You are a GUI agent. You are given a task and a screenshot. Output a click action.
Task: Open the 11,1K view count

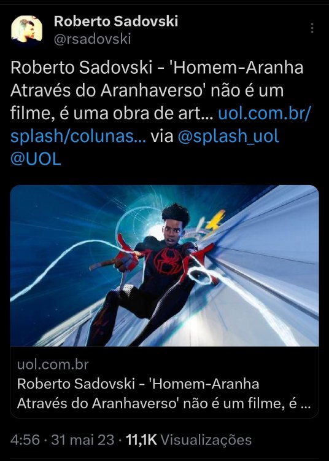141,440
